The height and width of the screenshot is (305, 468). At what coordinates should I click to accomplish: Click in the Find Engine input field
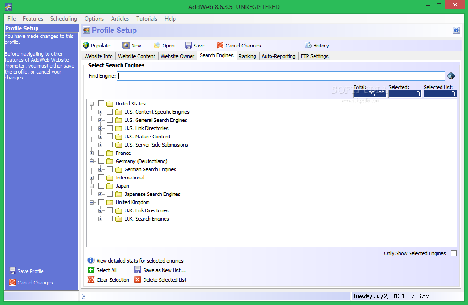coord(281,76)
